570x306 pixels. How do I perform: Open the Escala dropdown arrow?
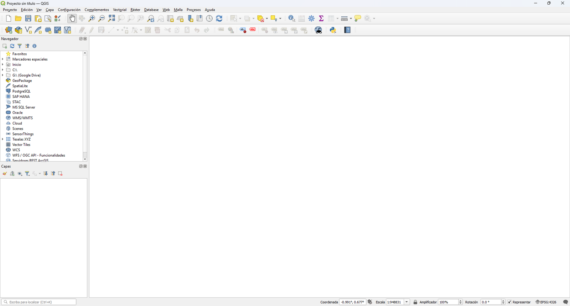(x=406, y=302)
